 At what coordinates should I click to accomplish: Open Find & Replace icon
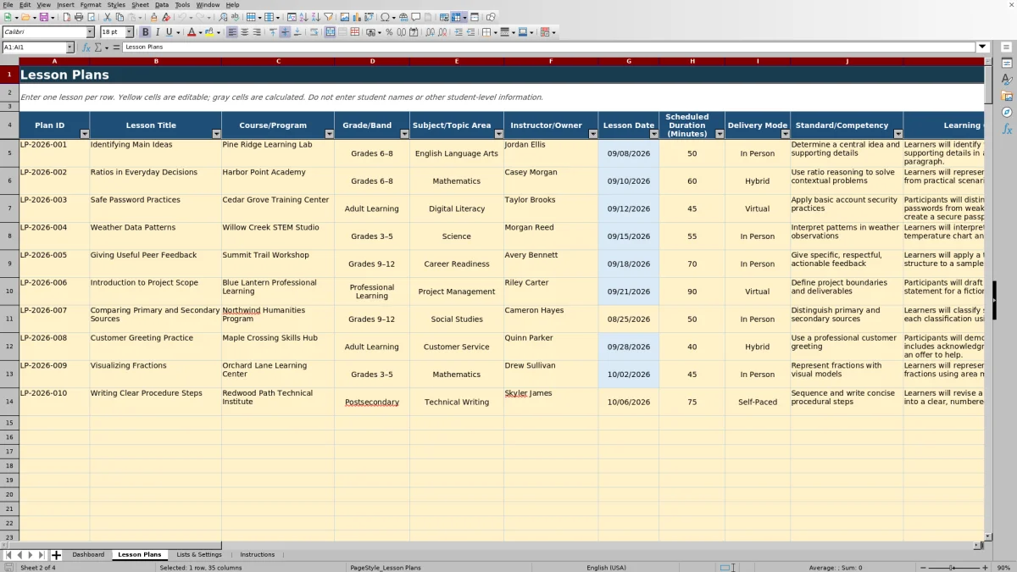223,17
